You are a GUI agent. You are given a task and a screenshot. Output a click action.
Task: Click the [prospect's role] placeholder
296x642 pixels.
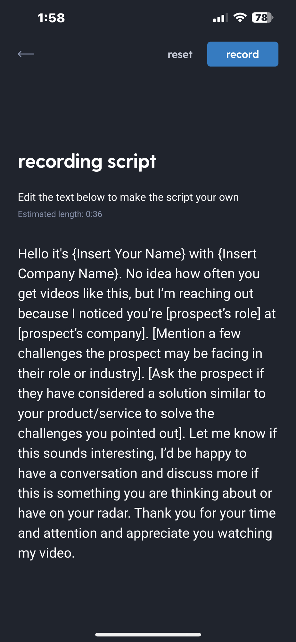pos(213,314)
